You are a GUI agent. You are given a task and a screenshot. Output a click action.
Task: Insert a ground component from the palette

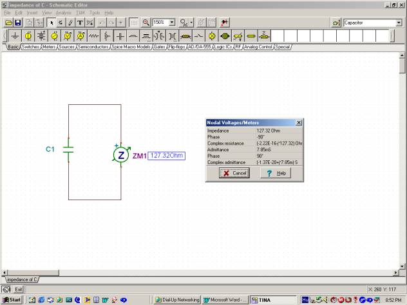pos(15,36)
